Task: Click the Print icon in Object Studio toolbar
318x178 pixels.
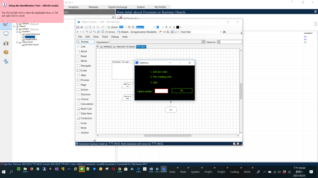Action: coord(82,27)
